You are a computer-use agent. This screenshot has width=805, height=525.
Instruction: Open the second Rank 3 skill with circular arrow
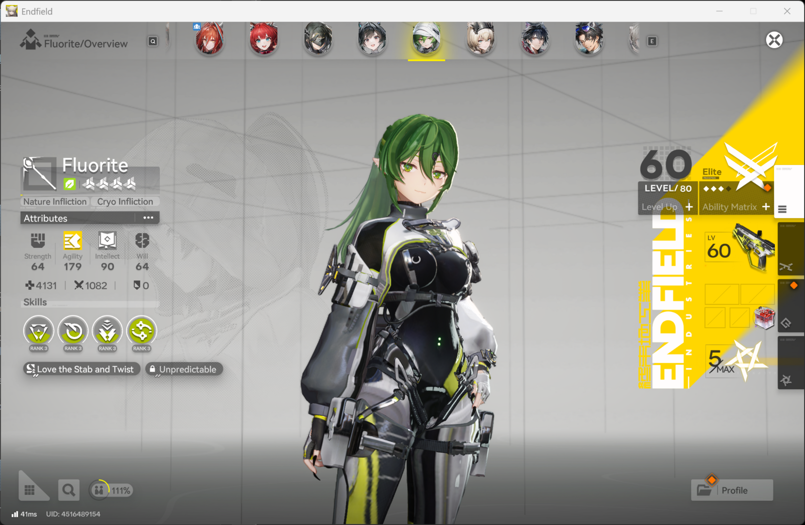tap(73, 332)
